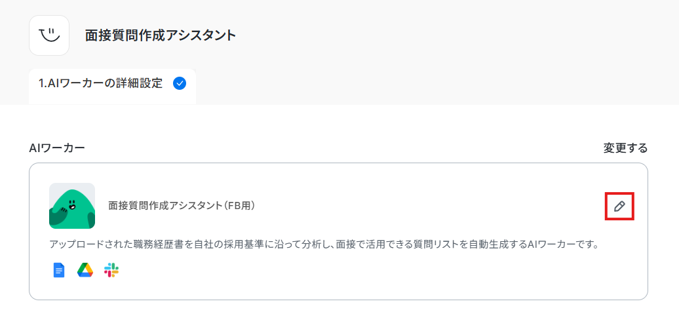Click the 面接質問作成アシスタント page title

(161, 35)
